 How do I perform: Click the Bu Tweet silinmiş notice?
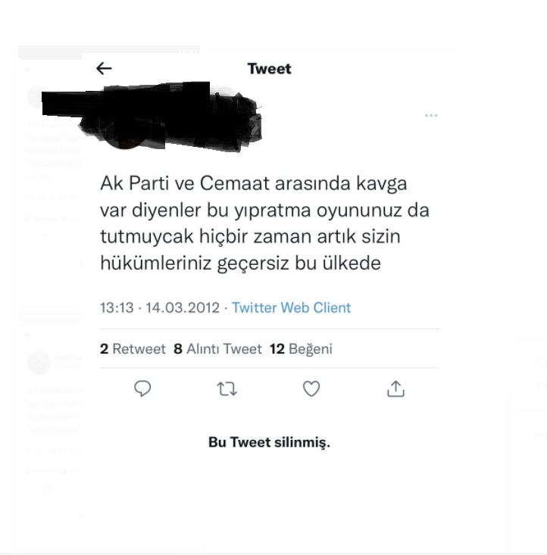269,442
